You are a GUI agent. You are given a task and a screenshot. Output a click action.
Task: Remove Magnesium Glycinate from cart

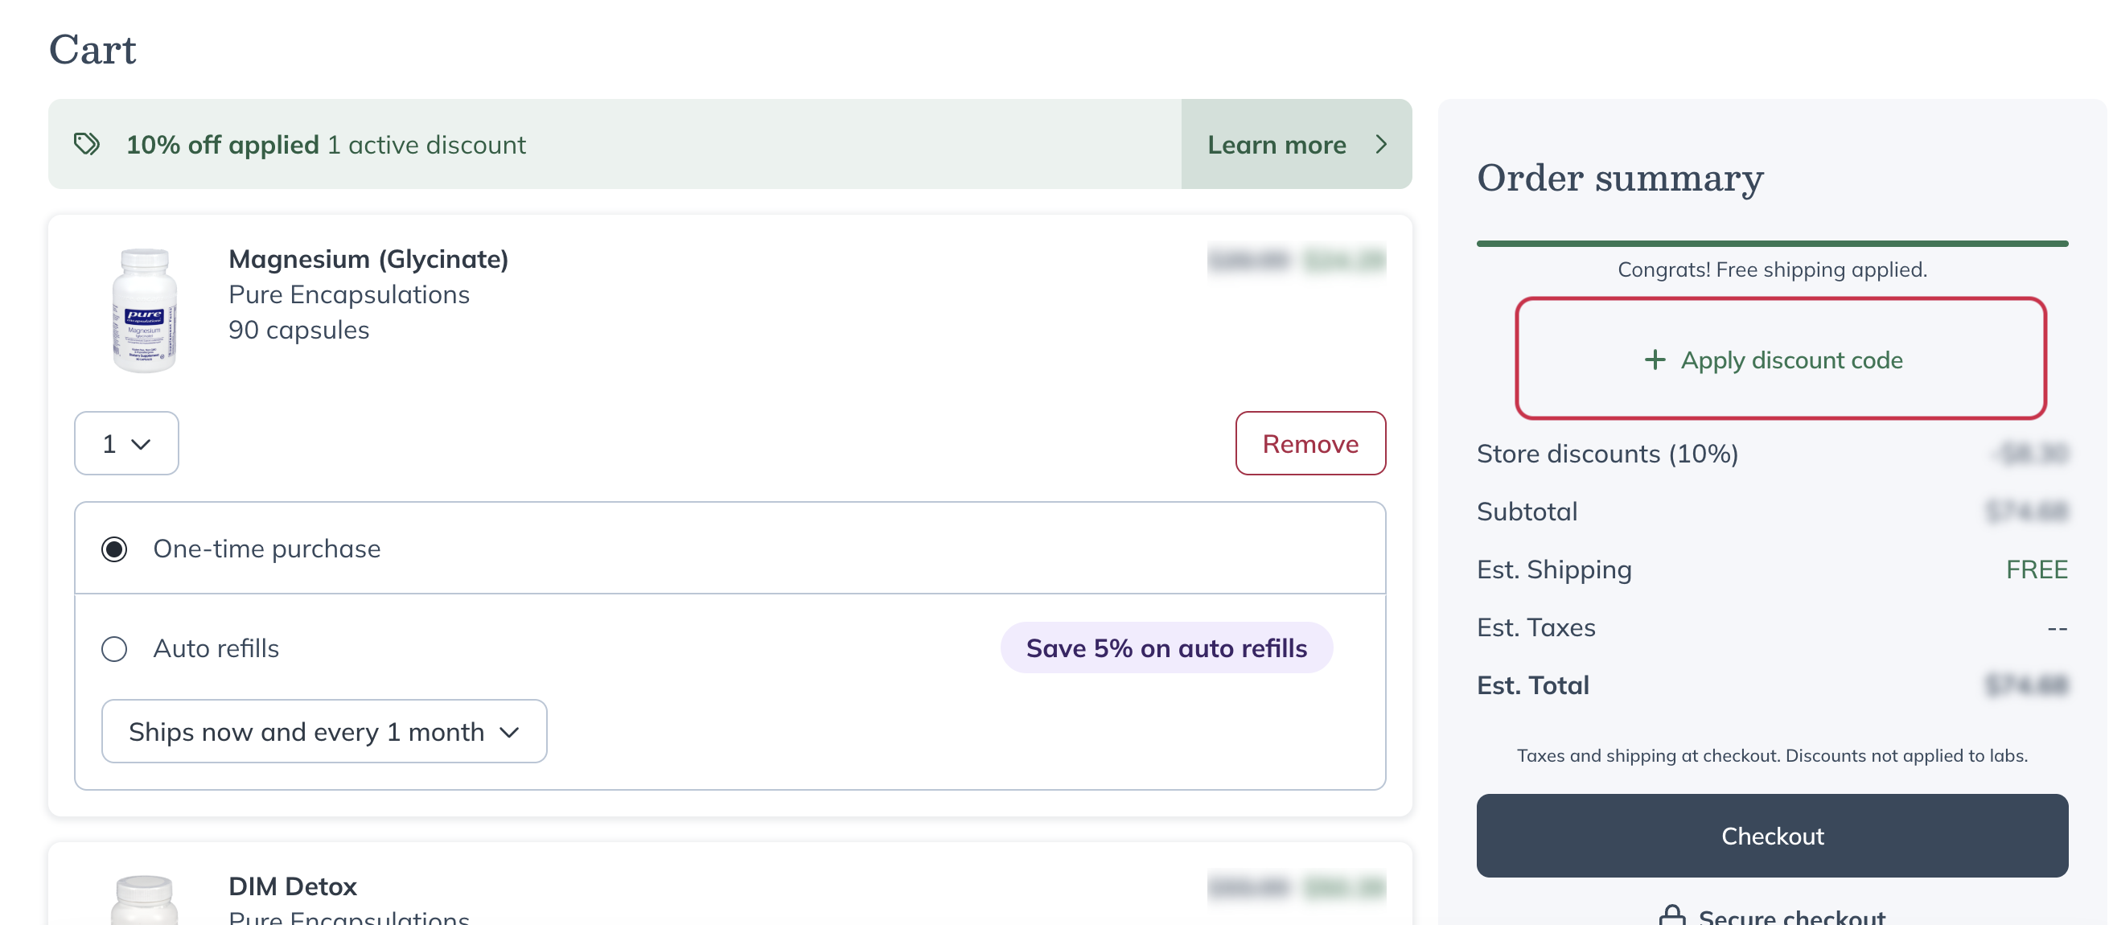(x=1309, y=444)
